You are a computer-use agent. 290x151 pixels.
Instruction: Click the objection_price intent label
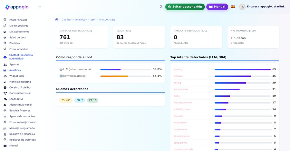181,136
